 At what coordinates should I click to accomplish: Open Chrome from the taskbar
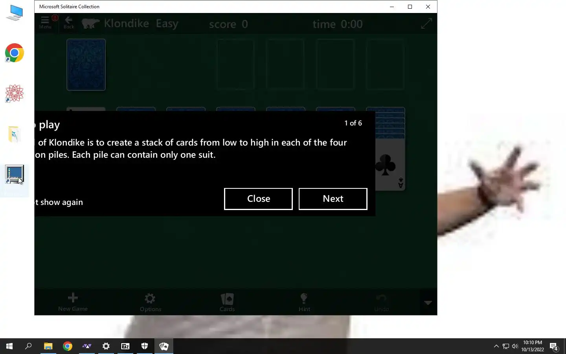tap(68, 346)
